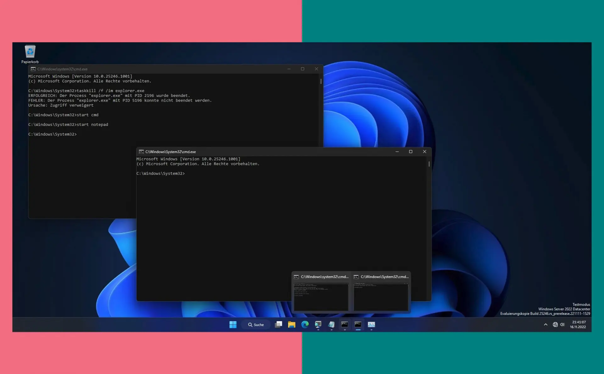Open the Task Manager taskbar icon

point(371,325)
